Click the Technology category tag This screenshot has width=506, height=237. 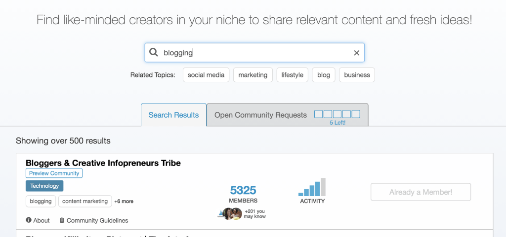[x=44, y=186]
